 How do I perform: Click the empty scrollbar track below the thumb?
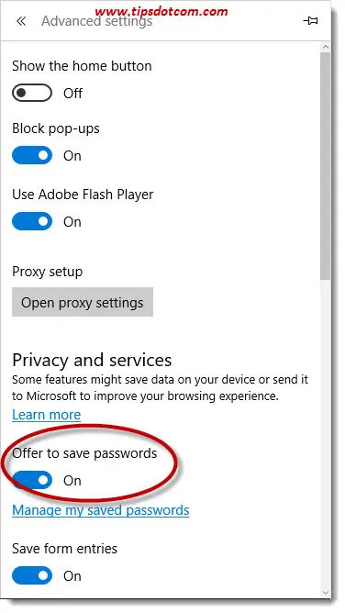(326, 433)
